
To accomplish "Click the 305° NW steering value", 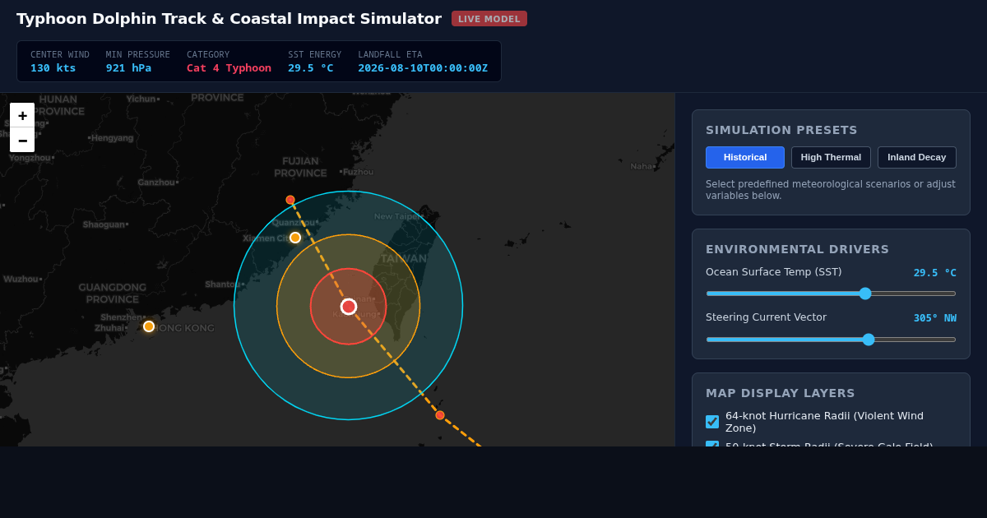I will [x=935, y=318].
